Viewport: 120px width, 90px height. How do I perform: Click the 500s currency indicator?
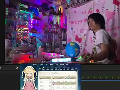coord(35,65)
